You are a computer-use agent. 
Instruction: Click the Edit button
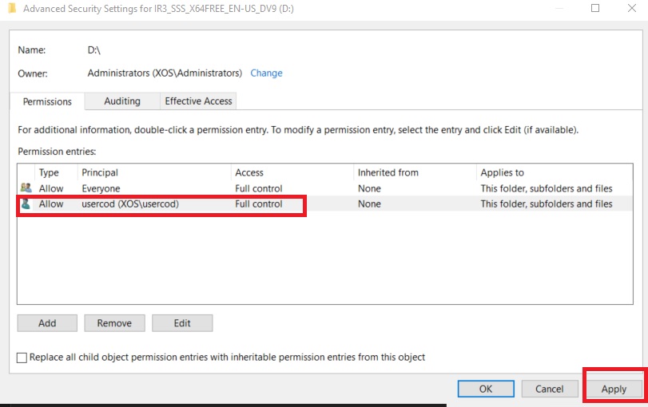click(x=182, y=323)
